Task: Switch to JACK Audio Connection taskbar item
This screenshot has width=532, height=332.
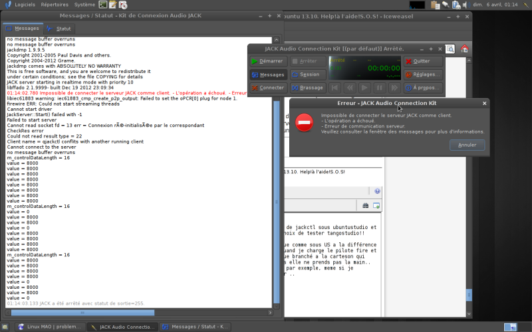Action: (x=122, y=327)
